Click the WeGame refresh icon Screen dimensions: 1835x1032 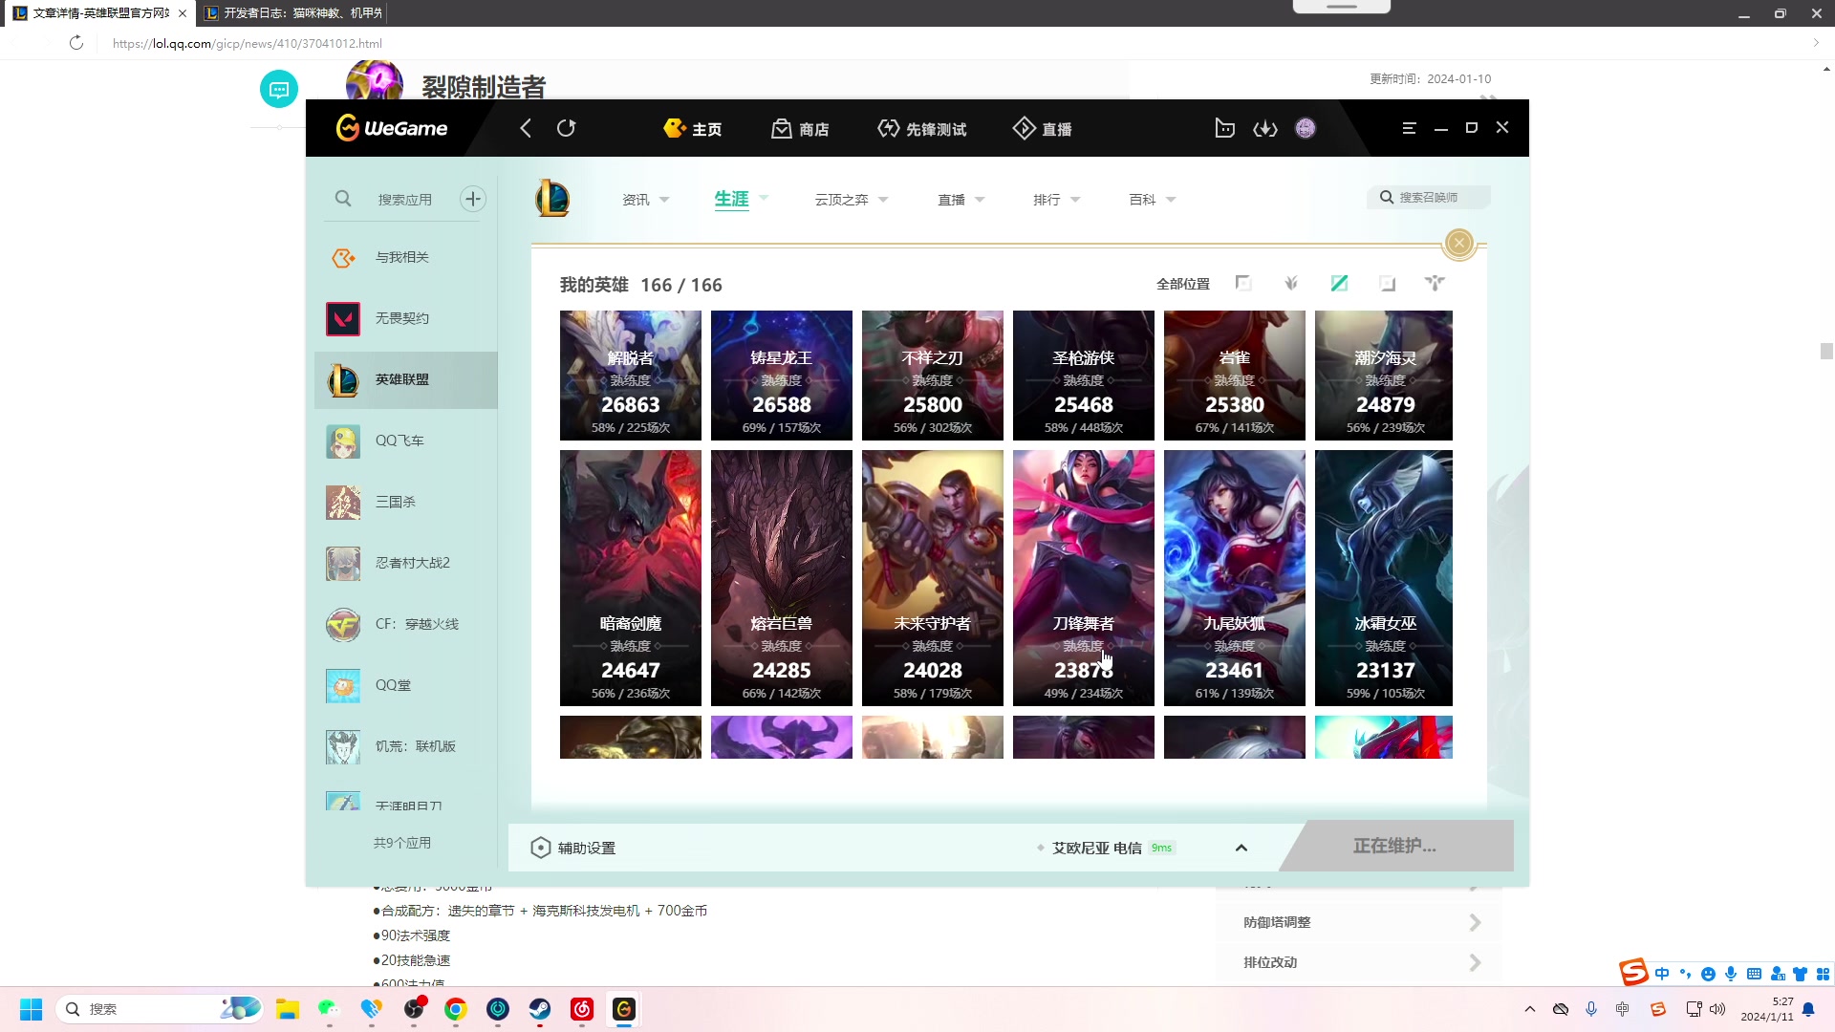tap(567, 128)
